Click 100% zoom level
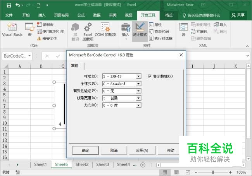This screenshot has height=176, width=252. coord(241,173)
